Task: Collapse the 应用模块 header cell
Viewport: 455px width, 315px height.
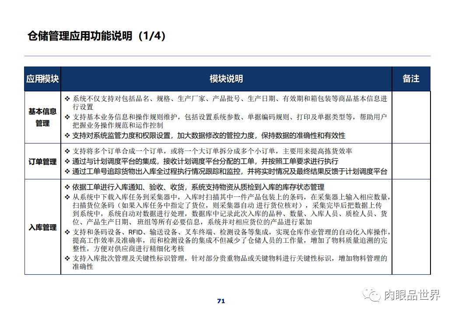Action: [42, 79]
